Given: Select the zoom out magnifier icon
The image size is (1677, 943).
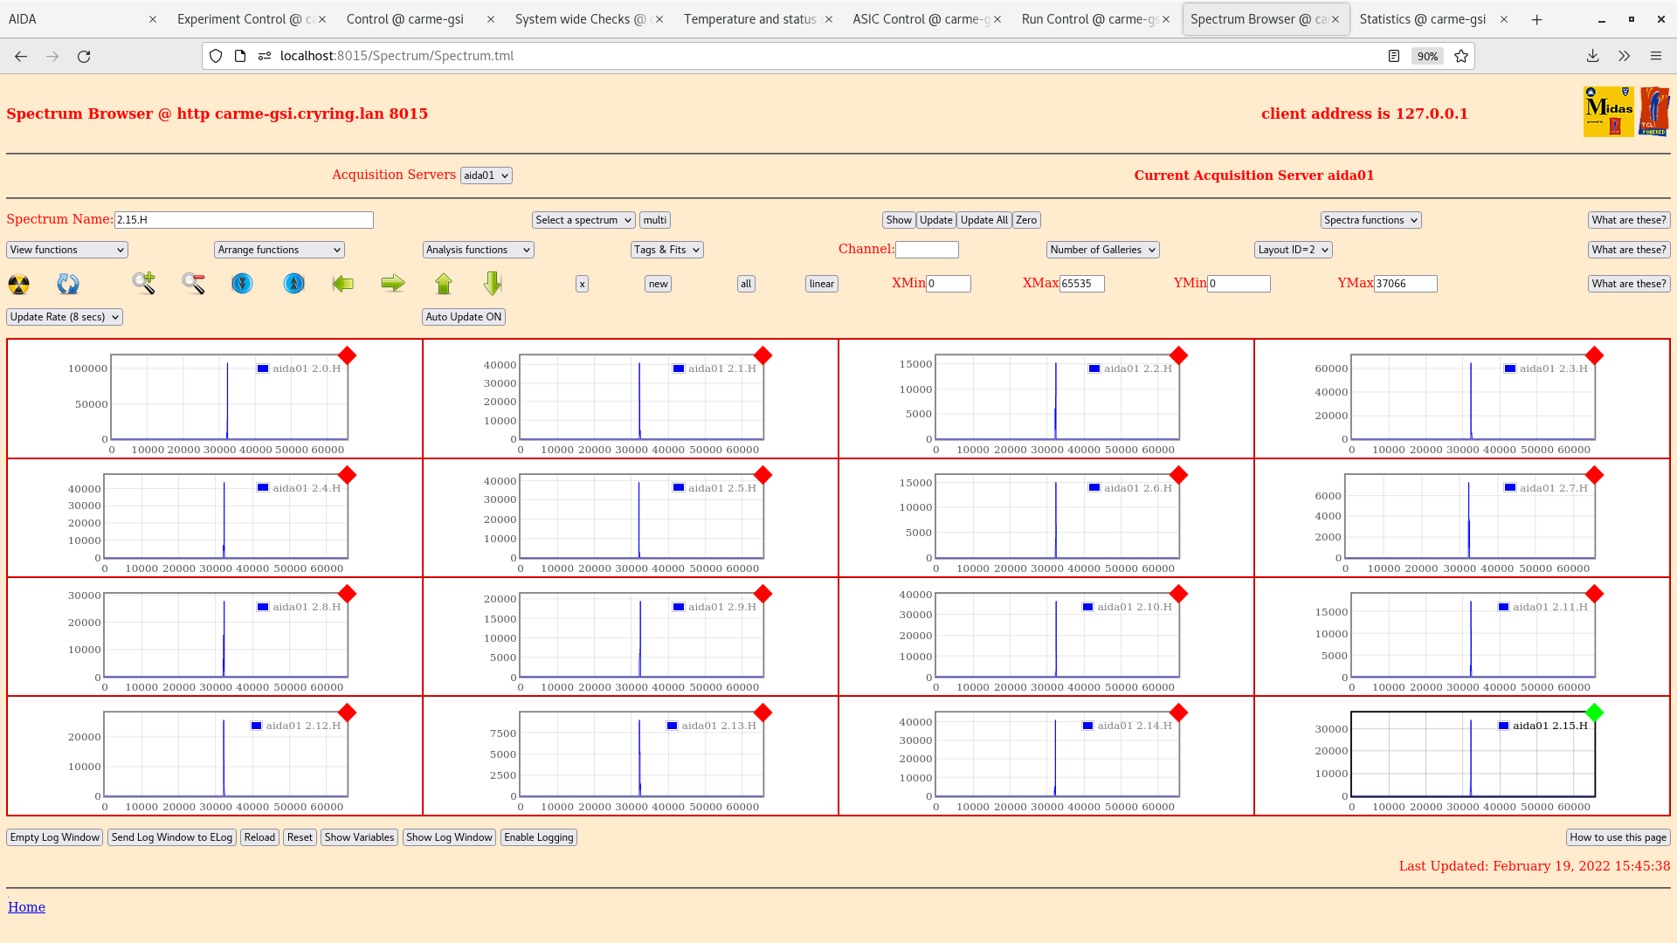Looking at the screenshot, I should 193,284.
